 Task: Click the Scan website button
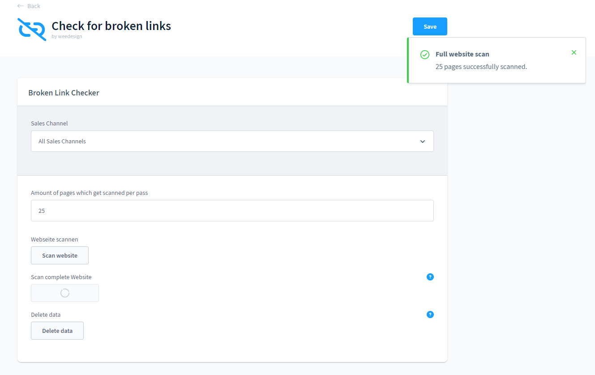[60, 255]
